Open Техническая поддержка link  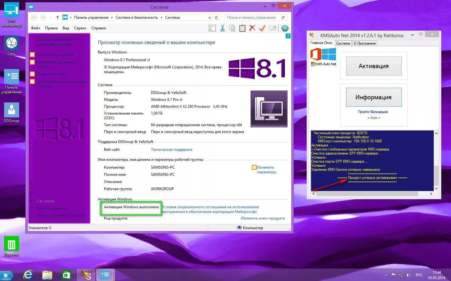pyautogui.click(x=172, y=150)
